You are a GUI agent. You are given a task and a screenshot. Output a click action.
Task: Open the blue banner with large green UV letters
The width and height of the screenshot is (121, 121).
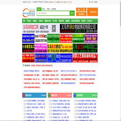(x=53, y=58)
